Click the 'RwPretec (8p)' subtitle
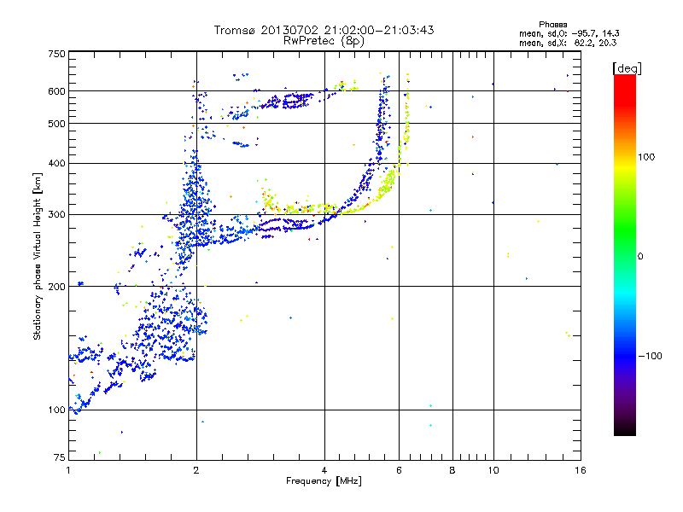683x512 pixels. [x=324, y=41]
